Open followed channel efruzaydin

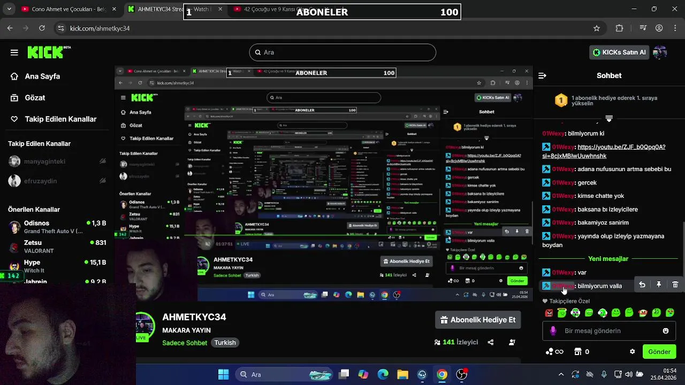click(x=57, y=181)
